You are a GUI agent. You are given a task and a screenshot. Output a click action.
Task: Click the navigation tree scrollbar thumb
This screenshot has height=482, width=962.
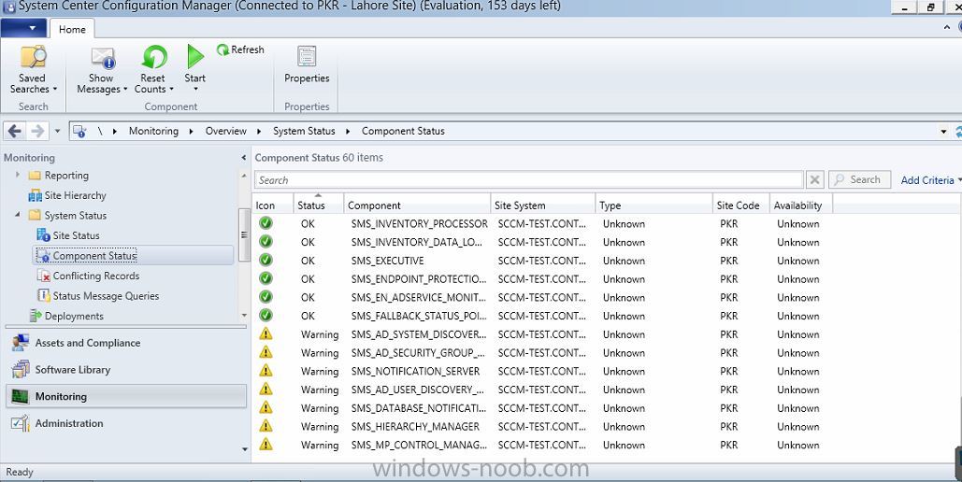pos(244,234)
